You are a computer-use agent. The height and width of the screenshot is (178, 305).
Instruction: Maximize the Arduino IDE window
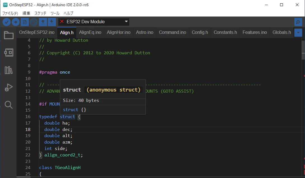pyautogui.click(x=281, y=5)
